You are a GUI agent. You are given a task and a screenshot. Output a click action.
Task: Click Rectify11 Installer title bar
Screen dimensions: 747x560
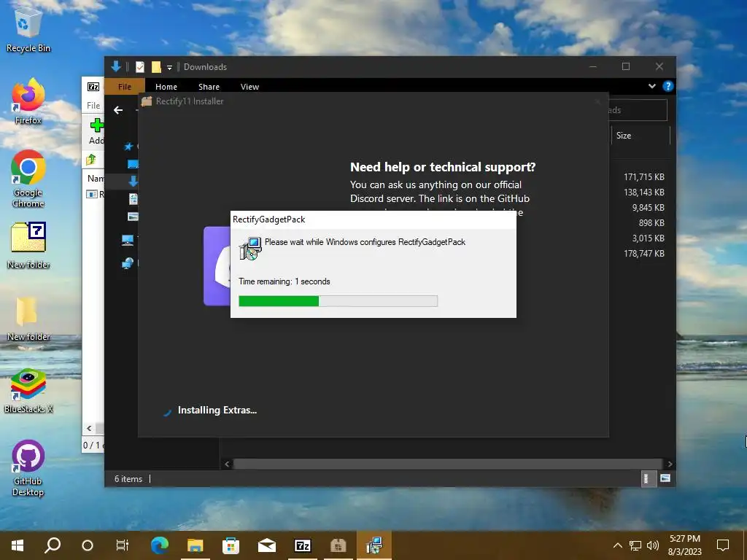(373, 101)
